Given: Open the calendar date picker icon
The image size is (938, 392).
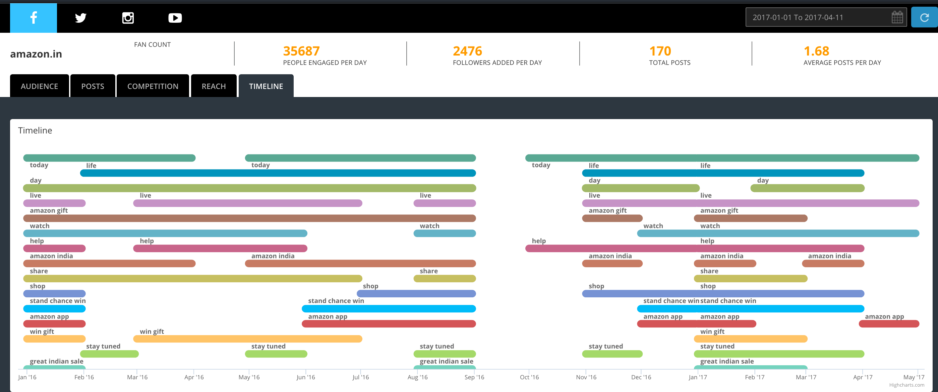Looking at the screenshot, I should click(x=897, y=17).
